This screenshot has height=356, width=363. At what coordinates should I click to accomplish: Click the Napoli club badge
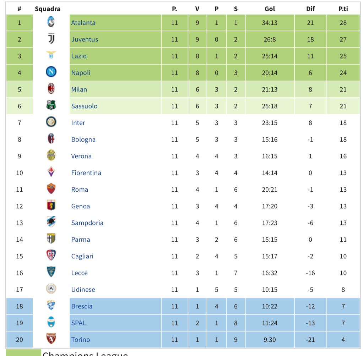[x=51, y=72]
